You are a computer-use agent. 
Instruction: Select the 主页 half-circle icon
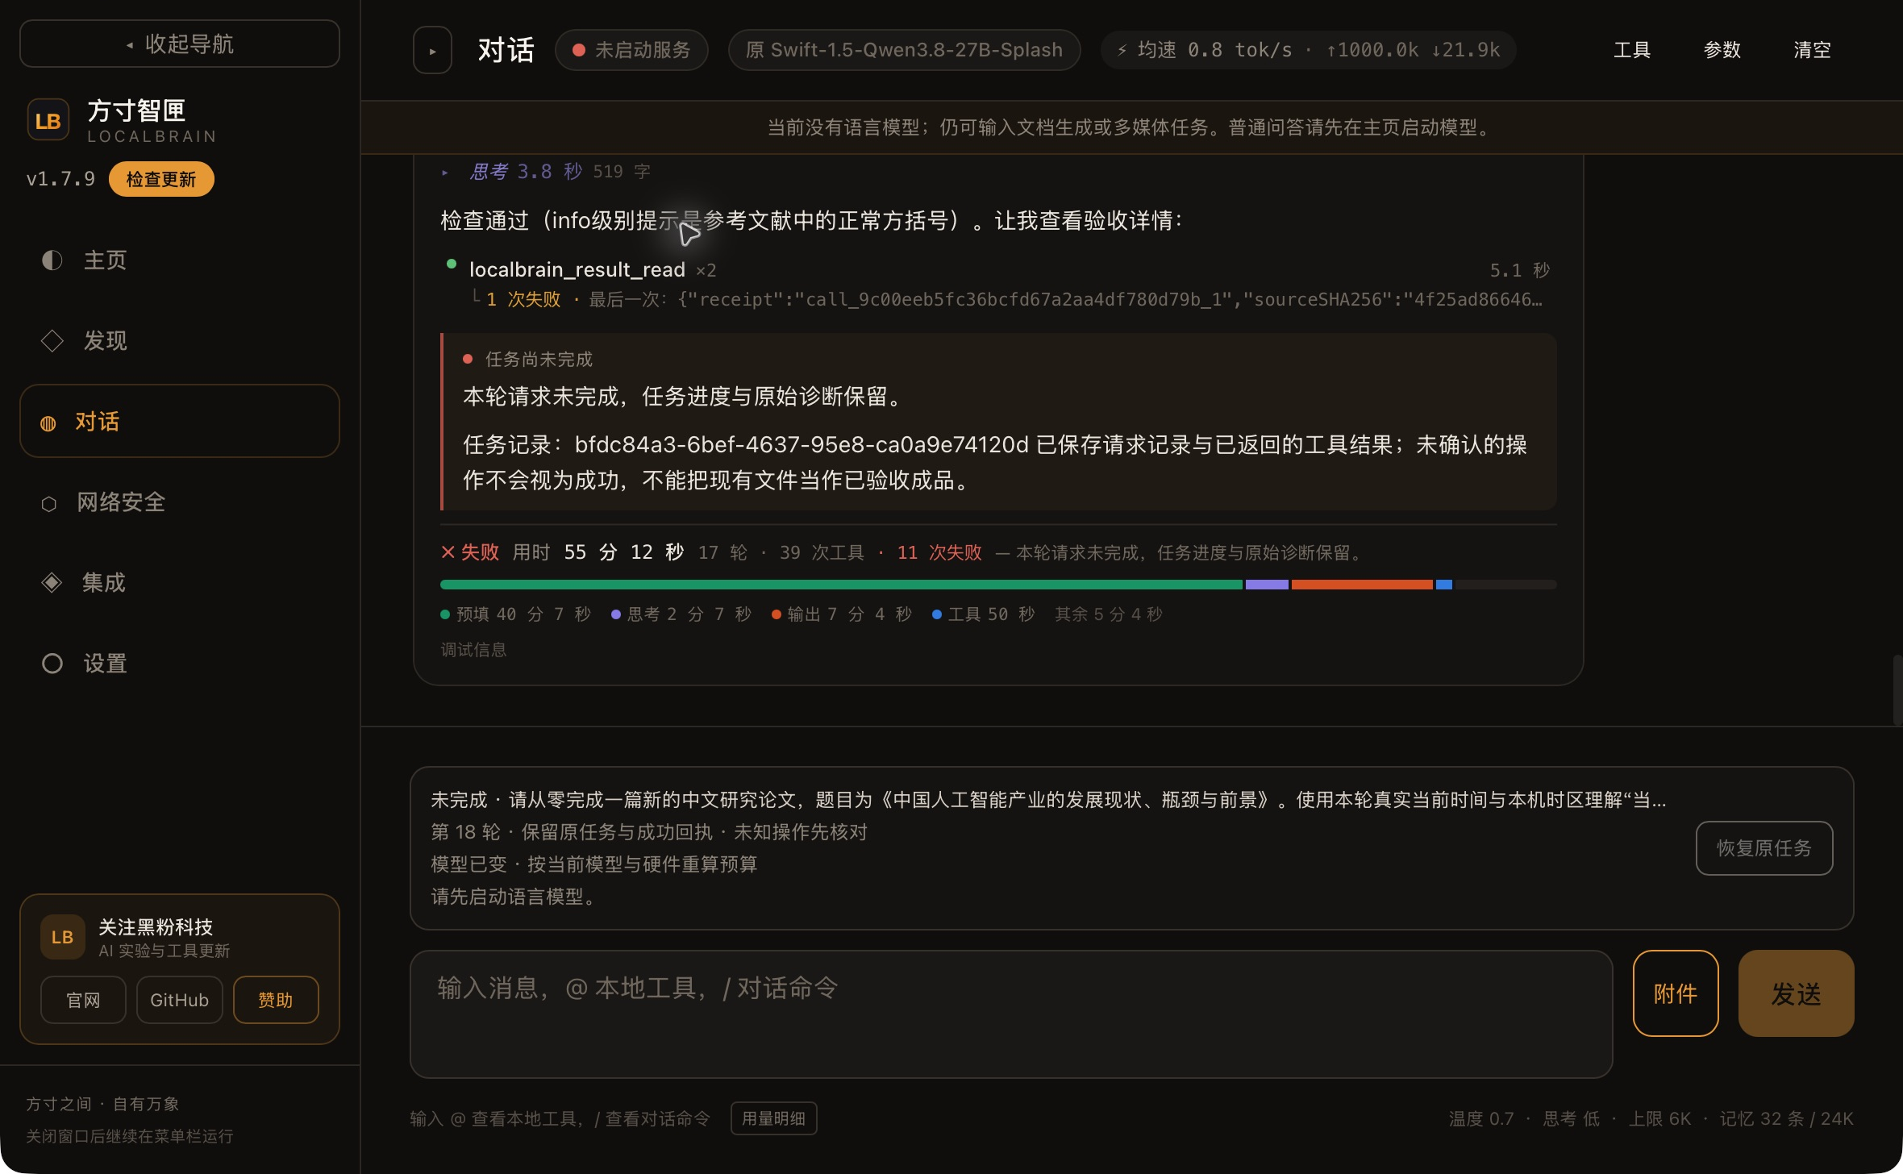(x=52, y=260)
